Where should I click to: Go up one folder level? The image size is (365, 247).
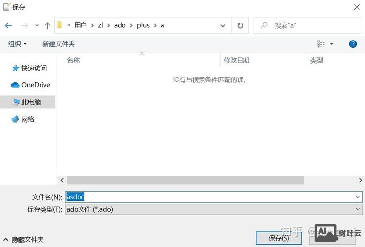tap(47, 25)
